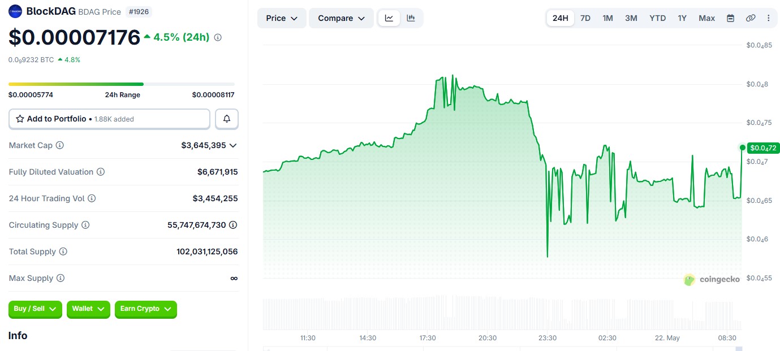Click the BlockDAG coin logo icon

click(15, 11)
